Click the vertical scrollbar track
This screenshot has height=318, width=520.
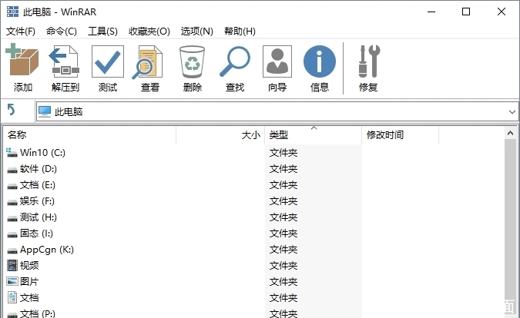(511, 228)
